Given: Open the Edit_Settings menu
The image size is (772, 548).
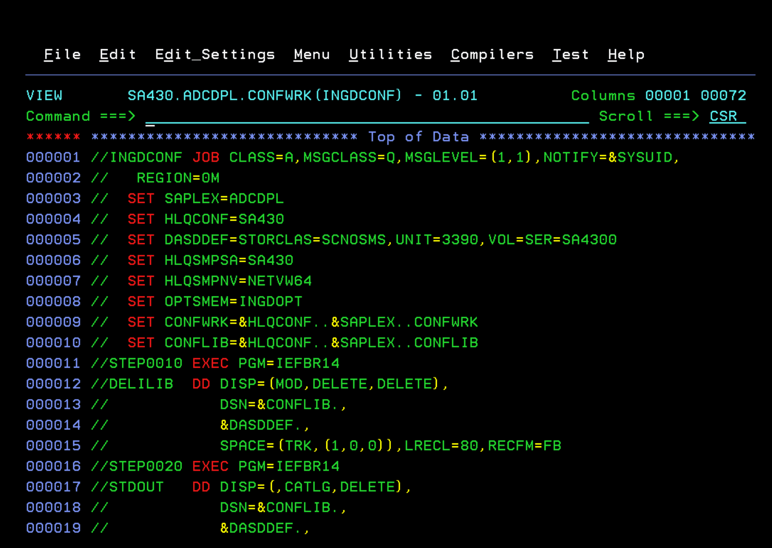Looking at the screenshot, I should click(215, 54).
